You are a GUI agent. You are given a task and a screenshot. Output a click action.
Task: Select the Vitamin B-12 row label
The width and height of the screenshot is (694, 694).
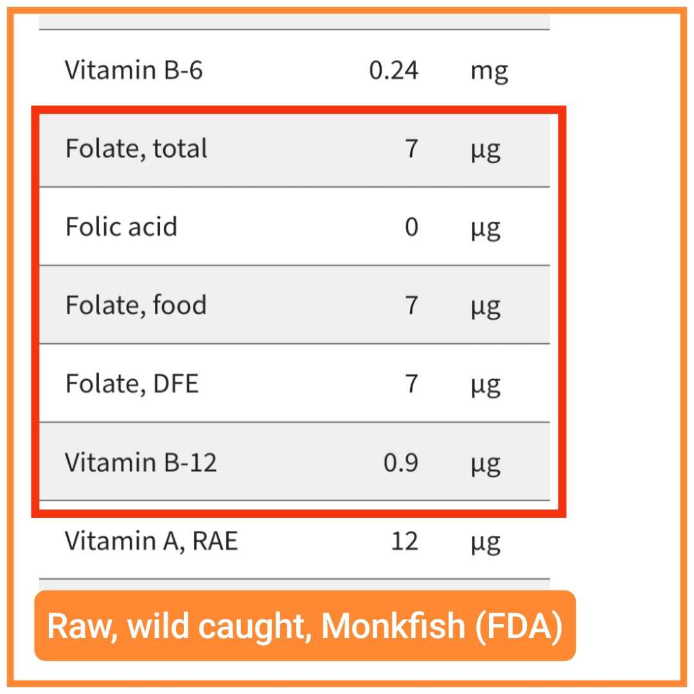pos(141,462)
